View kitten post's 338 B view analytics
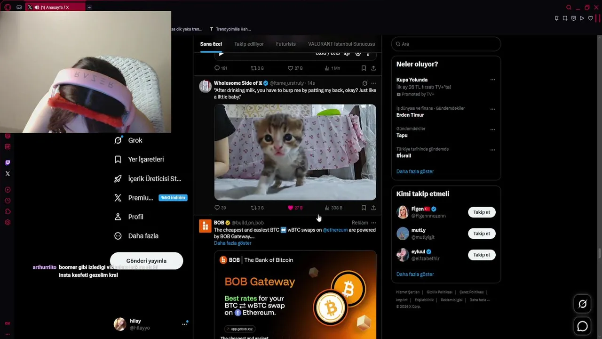 tap(333, 208)
